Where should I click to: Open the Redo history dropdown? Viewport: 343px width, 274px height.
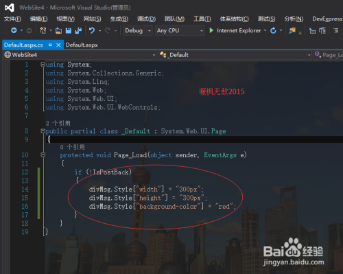115,30
